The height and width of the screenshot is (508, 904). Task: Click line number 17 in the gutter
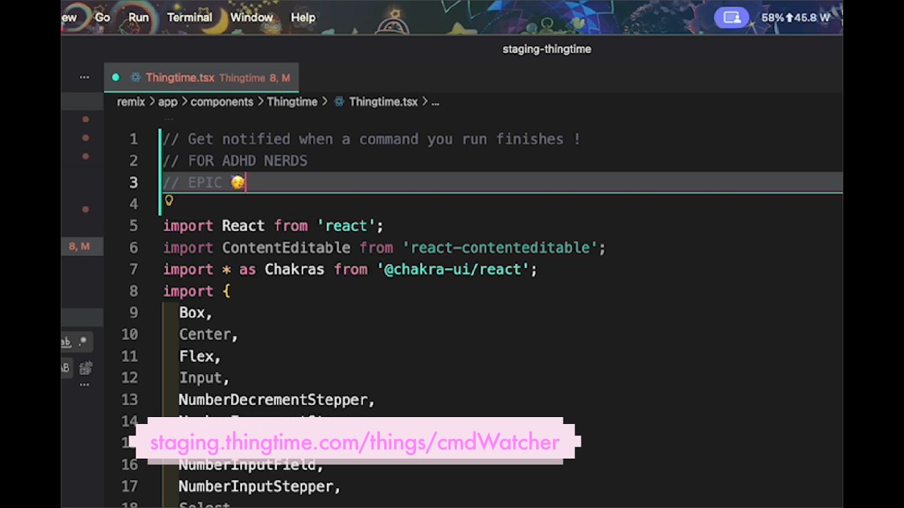(129, 486)
